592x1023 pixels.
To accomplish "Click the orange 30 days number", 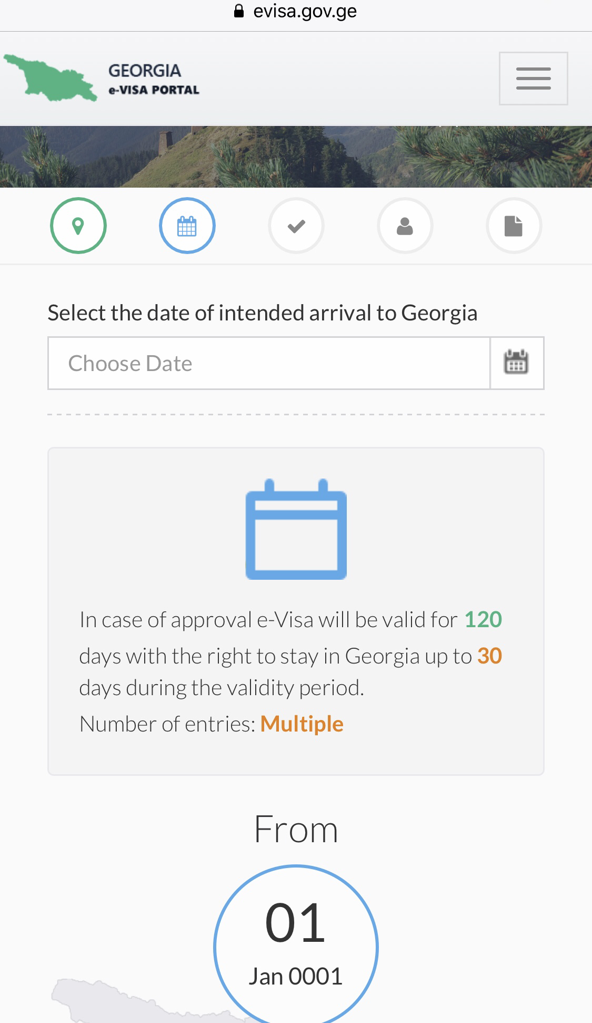I will pyautogui.click(x=489, y=656).
